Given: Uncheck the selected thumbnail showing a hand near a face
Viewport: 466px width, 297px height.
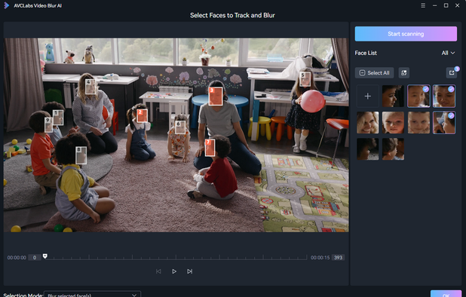Looking at the screenshot, I should [444, 123].
